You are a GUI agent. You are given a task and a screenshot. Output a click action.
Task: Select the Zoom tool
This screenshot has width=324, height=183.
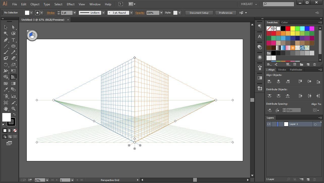13,109
